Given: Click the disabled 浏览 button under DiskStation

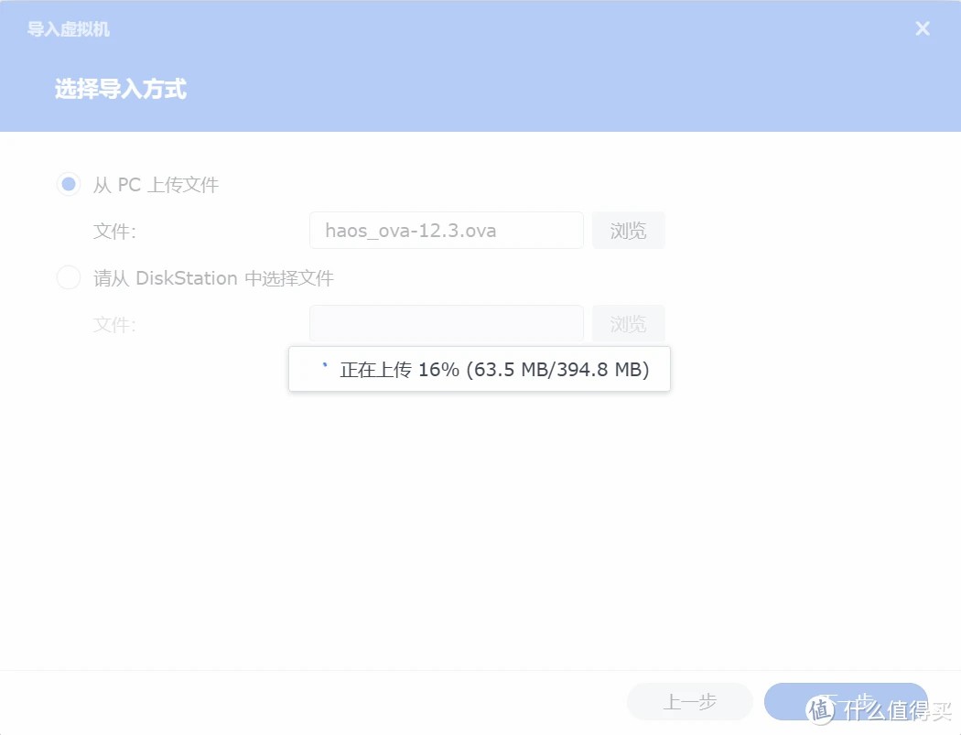Looking at the screenshot, I should [x=628, y=324].
